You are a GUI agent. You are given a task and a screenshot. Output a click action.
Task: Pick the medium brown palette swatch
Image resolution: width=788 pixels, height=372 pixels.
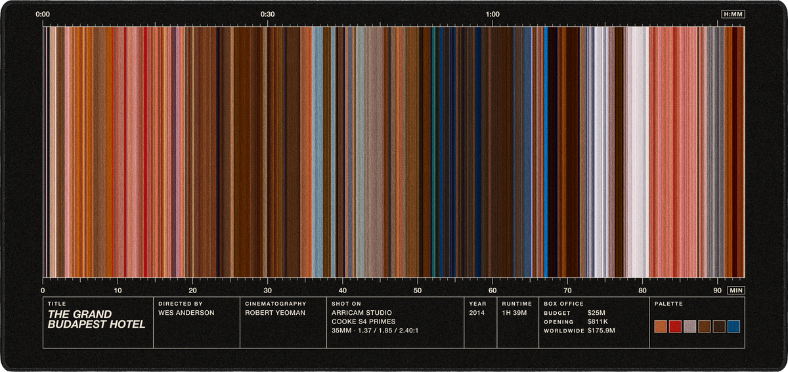[x=705, y=326]
